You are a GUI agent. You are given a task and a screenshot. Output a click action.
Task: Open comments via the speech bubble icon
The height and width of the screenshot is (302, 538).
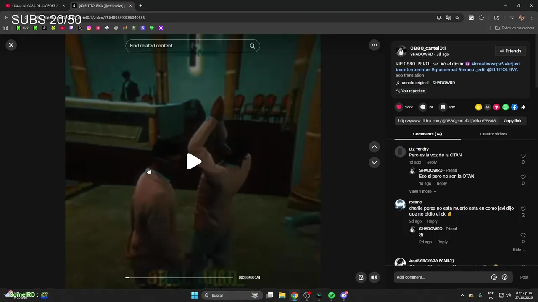[423, 107]
